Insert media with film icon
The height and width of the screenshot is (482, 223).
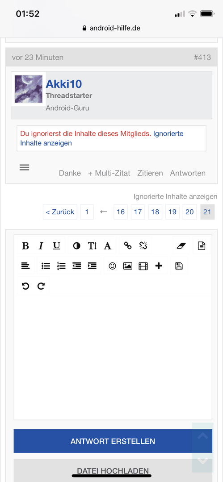point(143,266)
